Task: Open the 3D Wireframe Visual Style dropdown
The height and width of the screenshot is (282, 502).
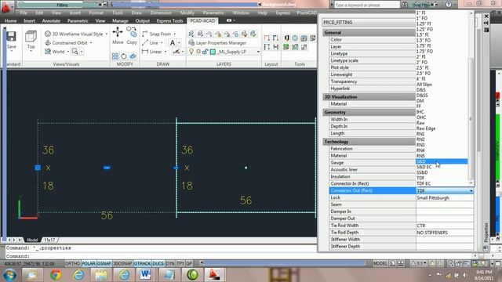Action: click(x=107, y=34)
